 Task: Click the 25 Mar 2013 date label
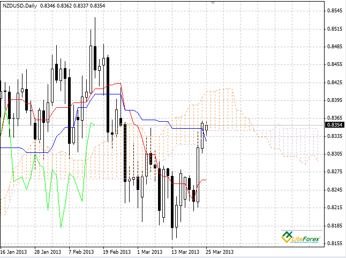pos(220,252)
